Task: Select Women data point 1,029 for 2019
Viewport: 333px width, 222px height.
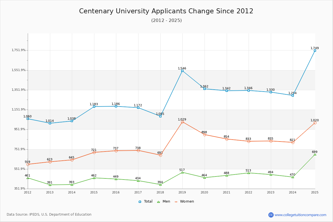Action: coord(182,122)
